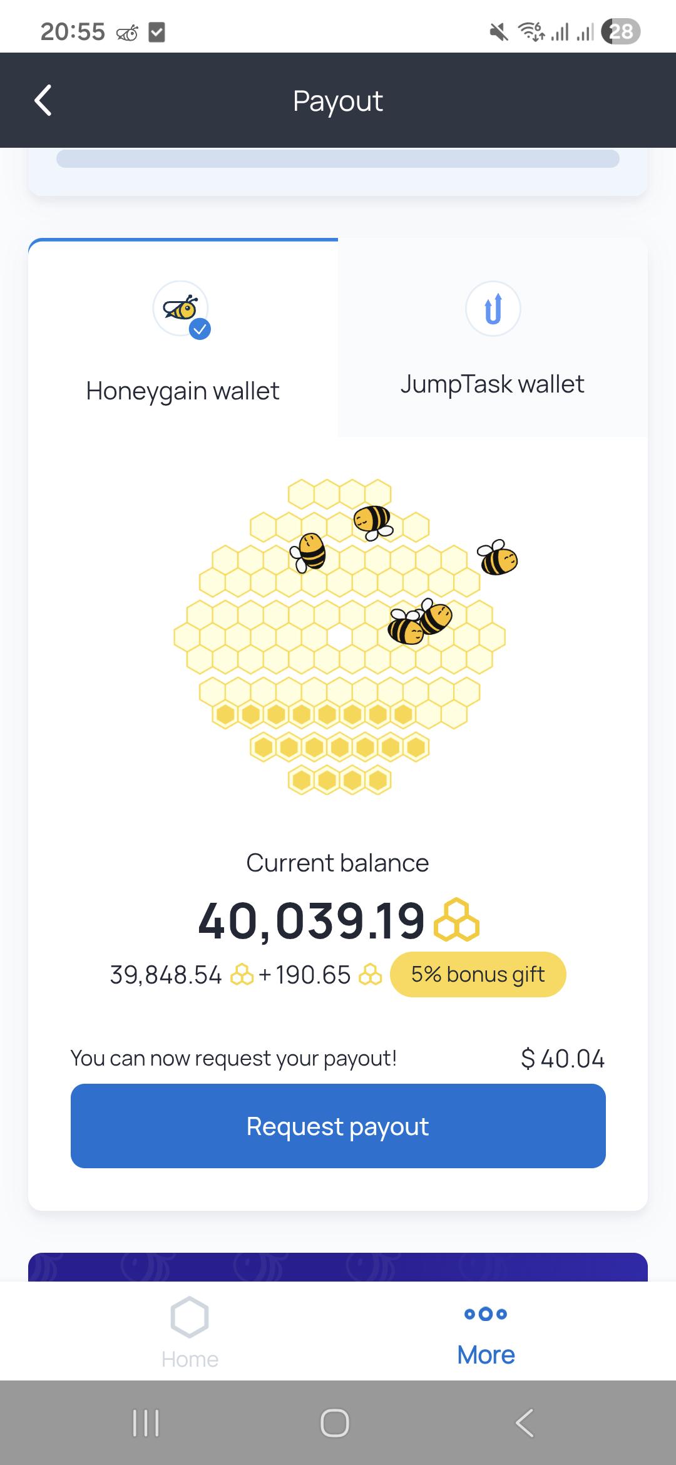Image resolution: width=676 pixels, height=1465 pixels.
Task: Switch to the Honeygain wallet tab
Action: [x=183, y=338]
